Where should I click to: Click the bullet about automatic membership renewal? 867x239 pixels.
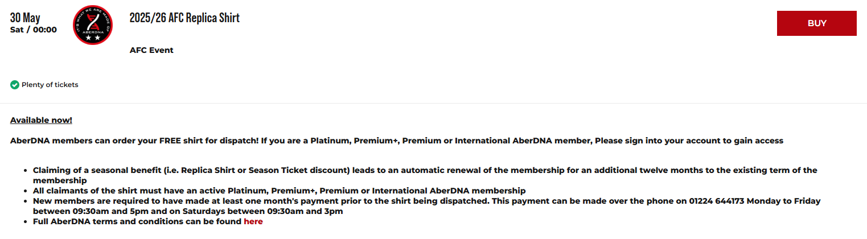425,175
